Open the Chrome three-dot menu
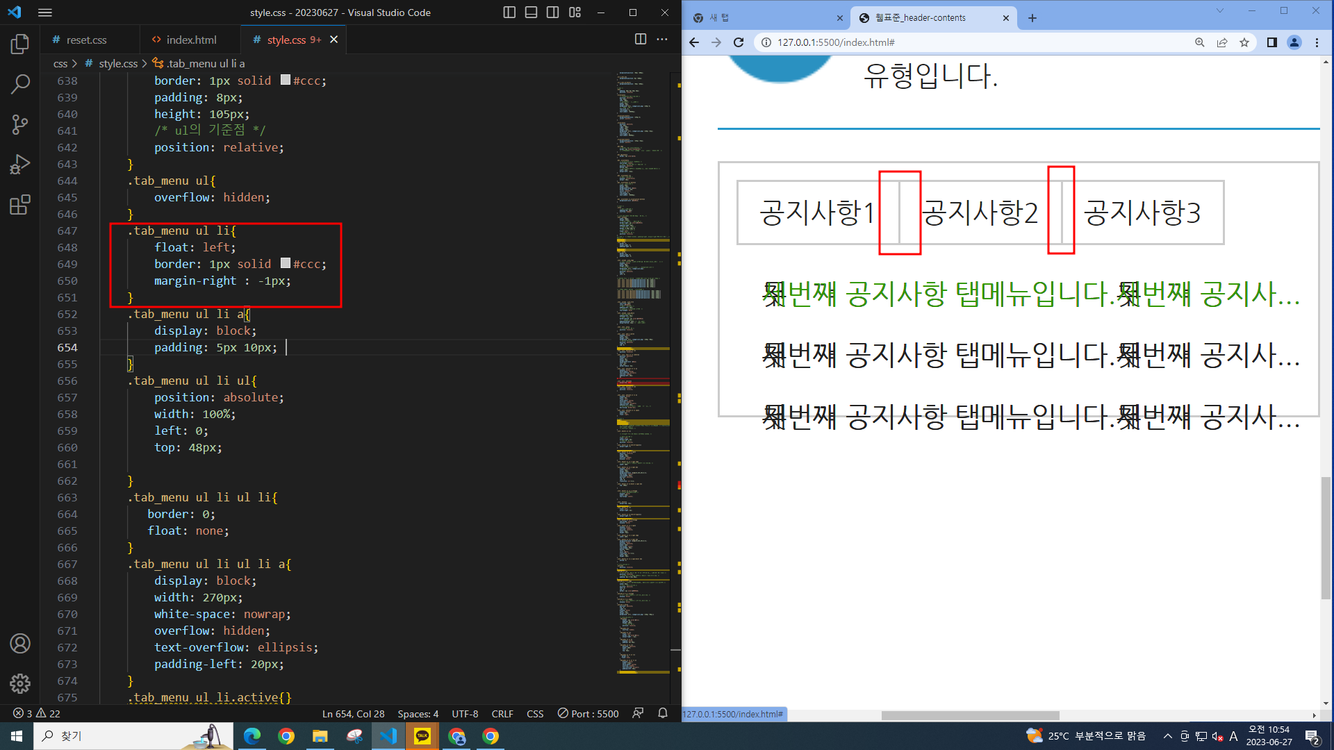 pos(1317,42)
